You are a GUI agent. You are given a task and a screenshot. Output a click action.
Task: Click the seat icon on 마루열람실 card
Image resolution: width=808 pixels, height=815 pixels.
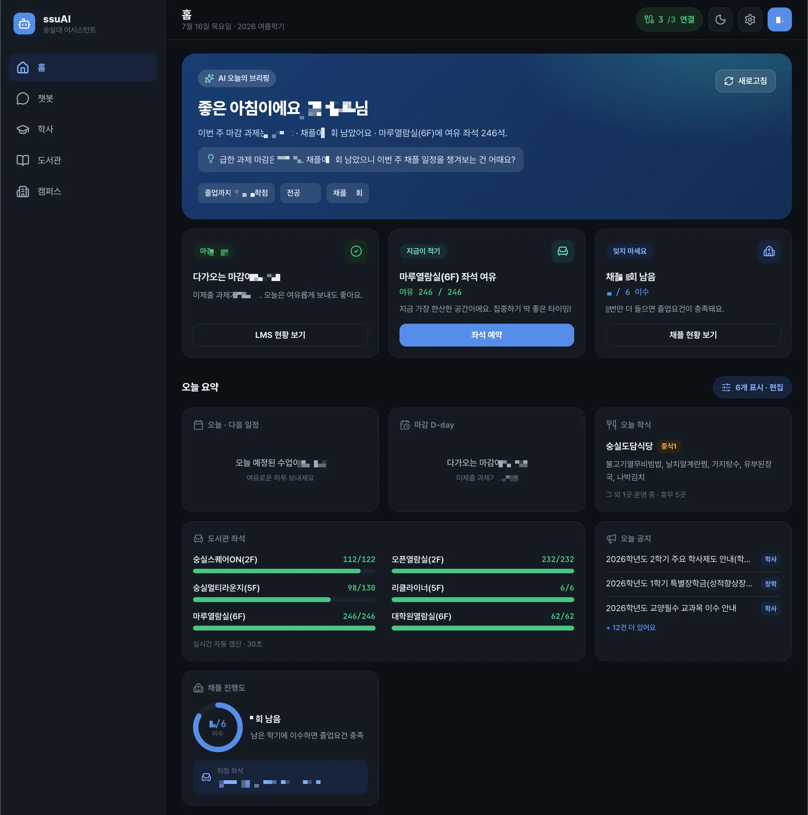point(563,251)
